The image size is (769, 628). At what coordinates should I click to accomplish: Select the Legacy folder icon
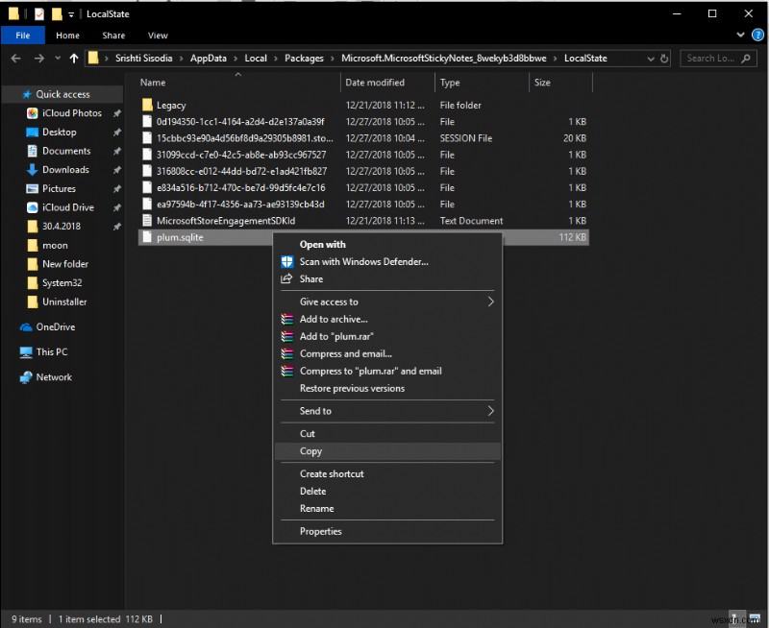pyautogui.click(x=147, y=105)
